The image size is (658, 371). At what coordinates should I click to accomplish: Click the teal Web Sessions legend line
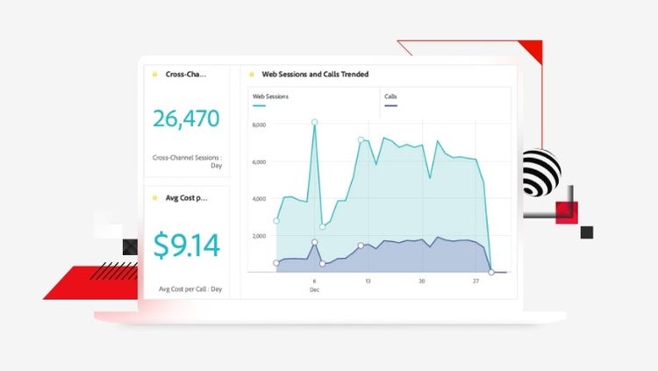tap(259, 105)
